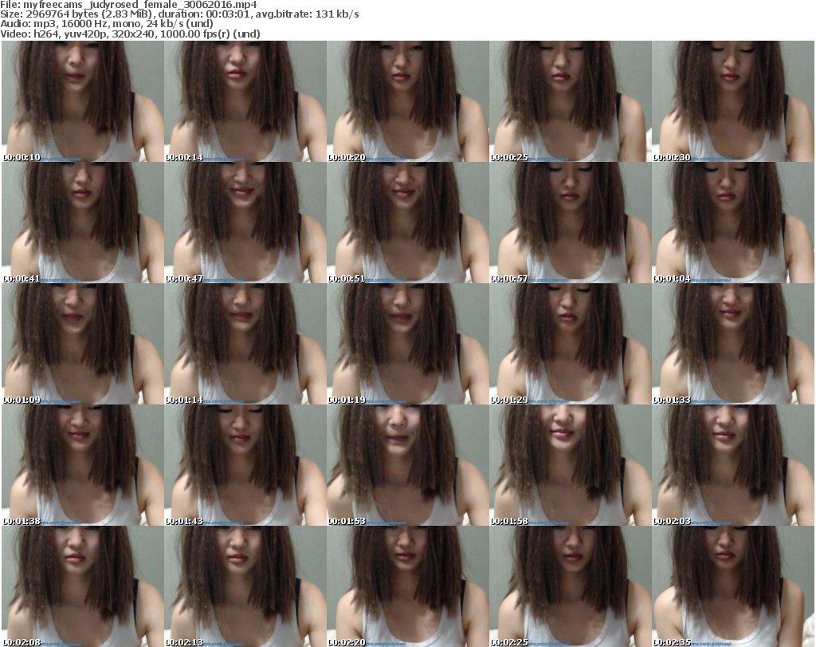Select the thumbnail timestamped 00:01:33
The image size is (816, 647).
pos(733,344)
